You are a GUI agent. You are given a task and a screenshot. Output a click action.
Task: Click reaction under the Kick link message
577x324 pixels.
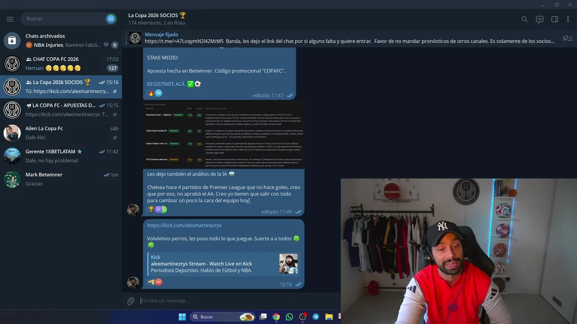155,282
